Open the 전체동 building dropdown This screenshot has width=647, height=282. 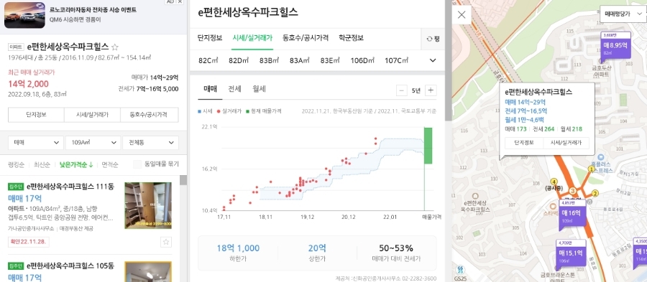151,143
